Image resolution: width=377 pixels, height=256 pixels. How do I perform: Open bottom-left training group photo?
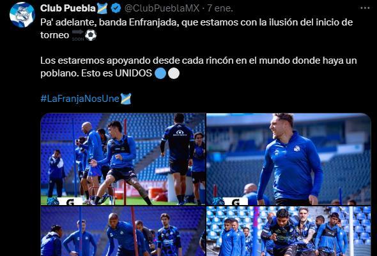tap(123, 231)
